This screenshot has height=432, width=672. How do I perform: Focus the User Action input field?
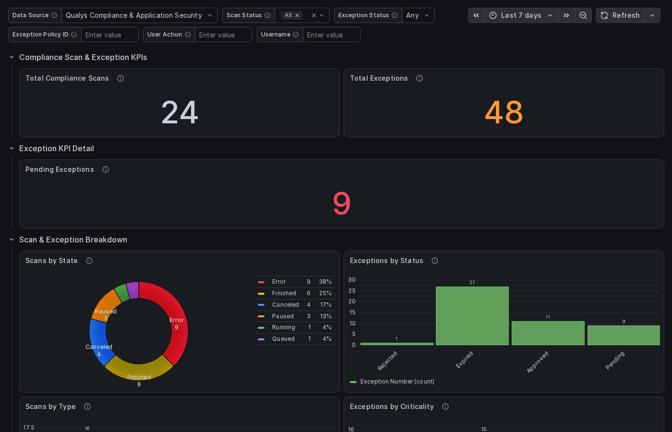[x=224, y=35]
